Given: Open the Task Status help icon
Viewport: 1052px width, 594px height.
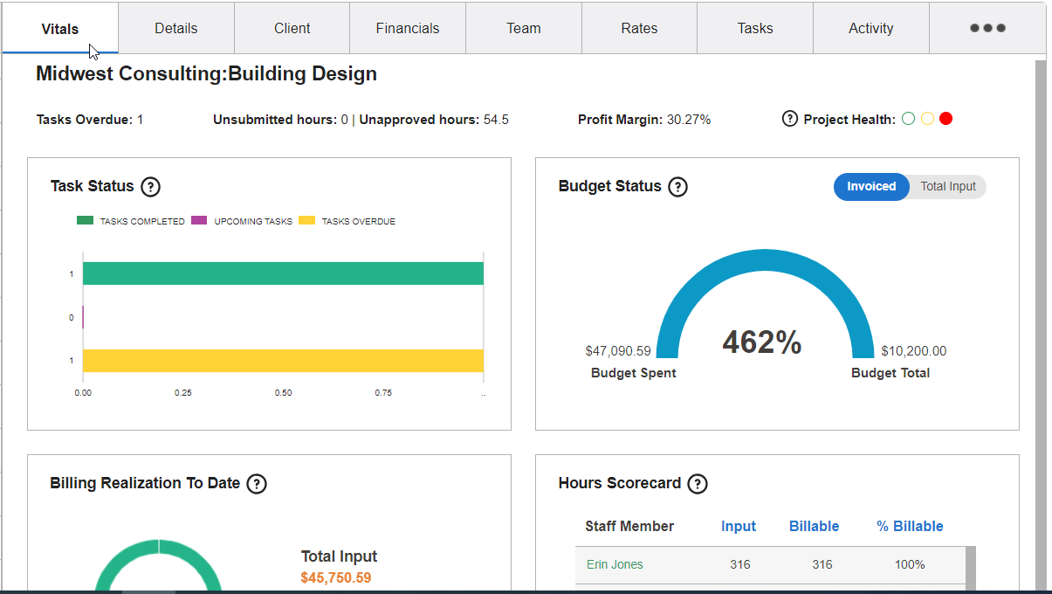Looking at the screenshot, I should 151,186.
